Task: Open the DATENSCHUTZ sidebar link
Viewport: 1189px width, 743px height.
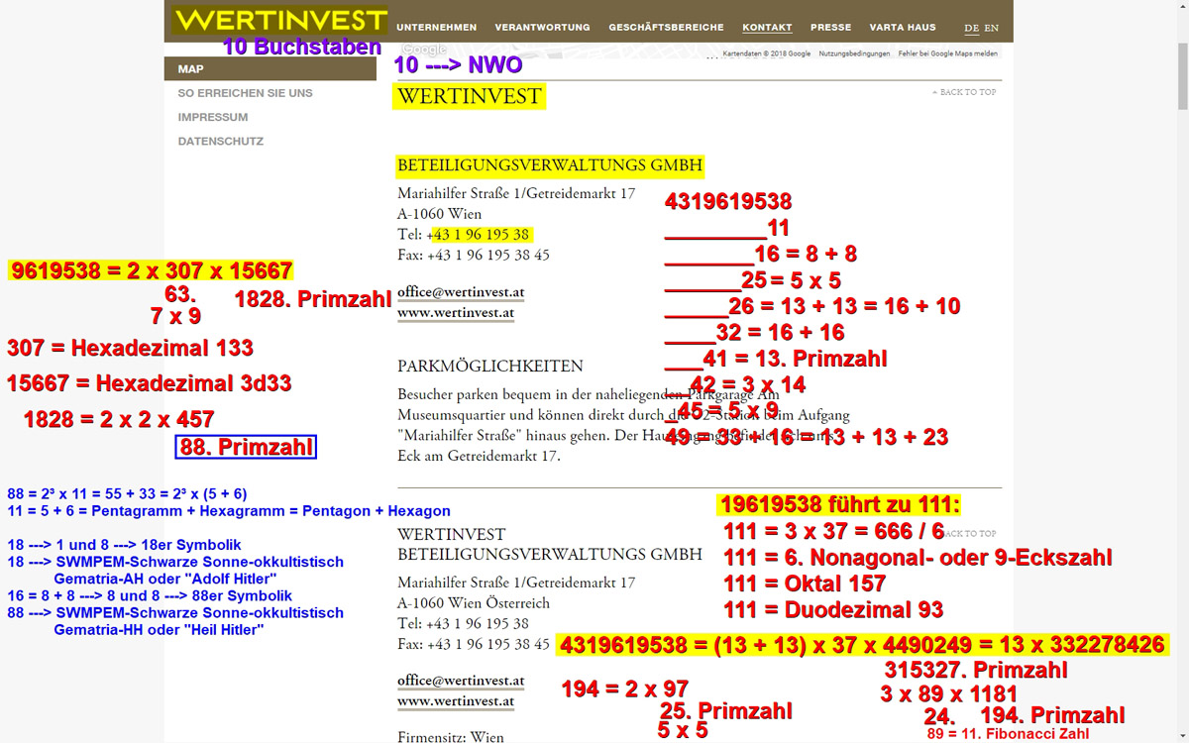Action: [221, 142]
